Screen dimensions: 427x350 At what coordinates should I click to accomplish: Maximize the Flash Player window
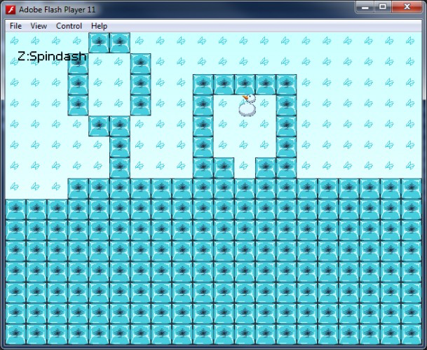coord(383,6)
